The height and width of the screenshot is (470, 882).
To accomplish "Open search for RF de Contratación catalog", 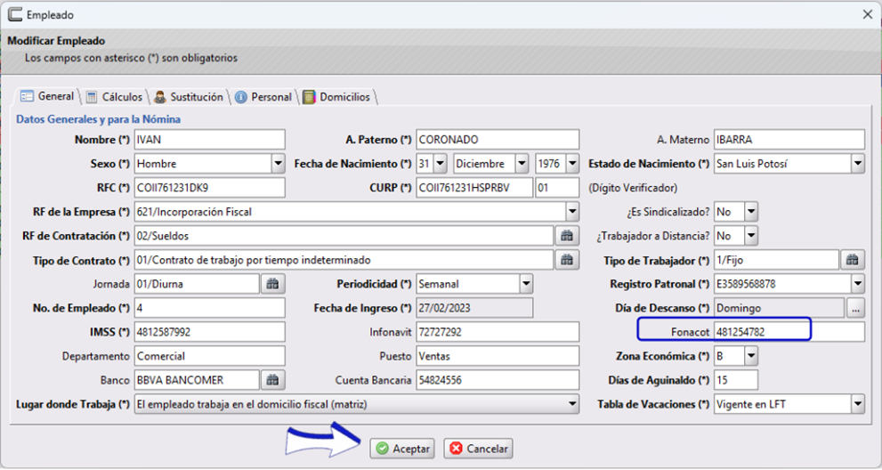I will click(x=567, y=236).
